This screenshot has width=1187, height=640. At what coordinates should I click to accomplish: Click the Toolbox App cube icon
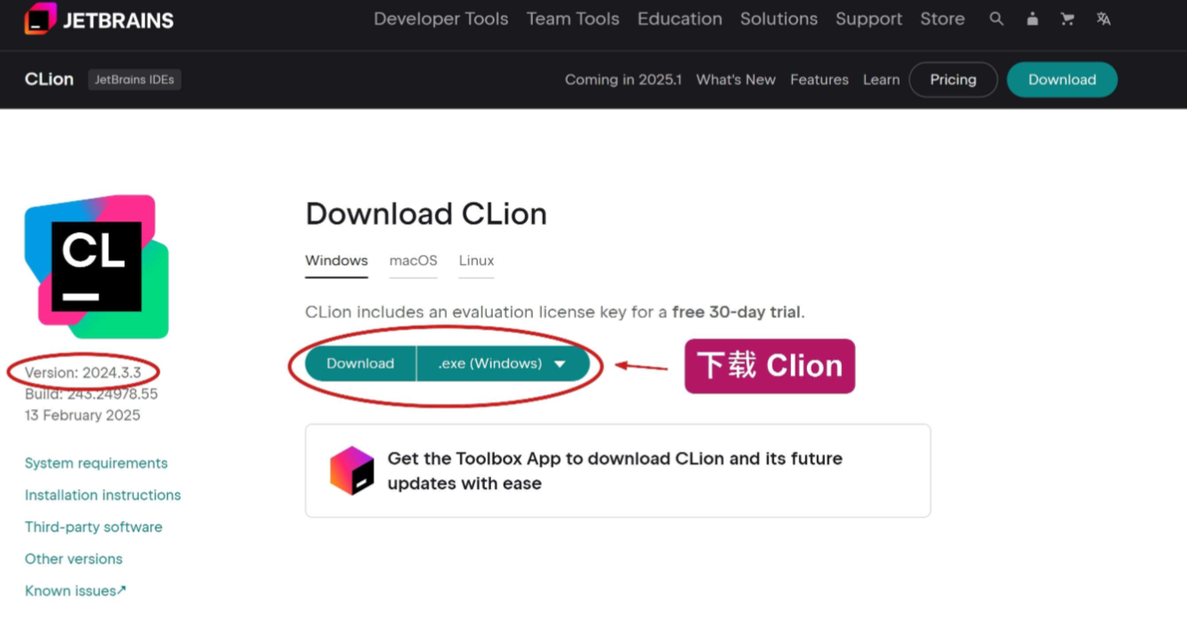(352, 470)
